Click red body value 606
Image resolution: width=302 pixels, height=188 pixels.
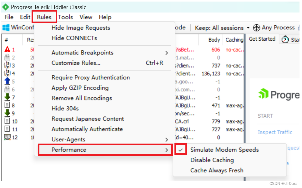(x=215, y=50)
